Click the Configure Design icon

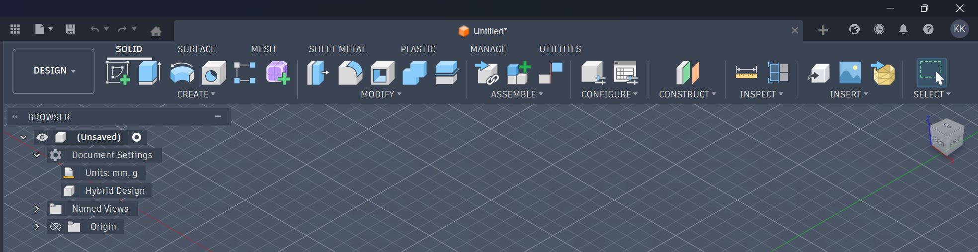[x=593, y=73]
